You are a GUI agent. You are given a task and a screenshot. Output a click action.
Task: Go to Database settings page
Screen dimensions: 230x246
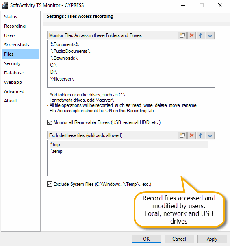tap(14, 73)
